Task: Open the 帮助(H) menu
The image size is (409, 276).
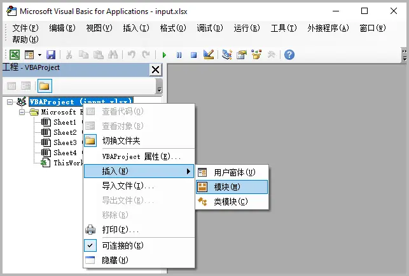Action: click(25, 39)
